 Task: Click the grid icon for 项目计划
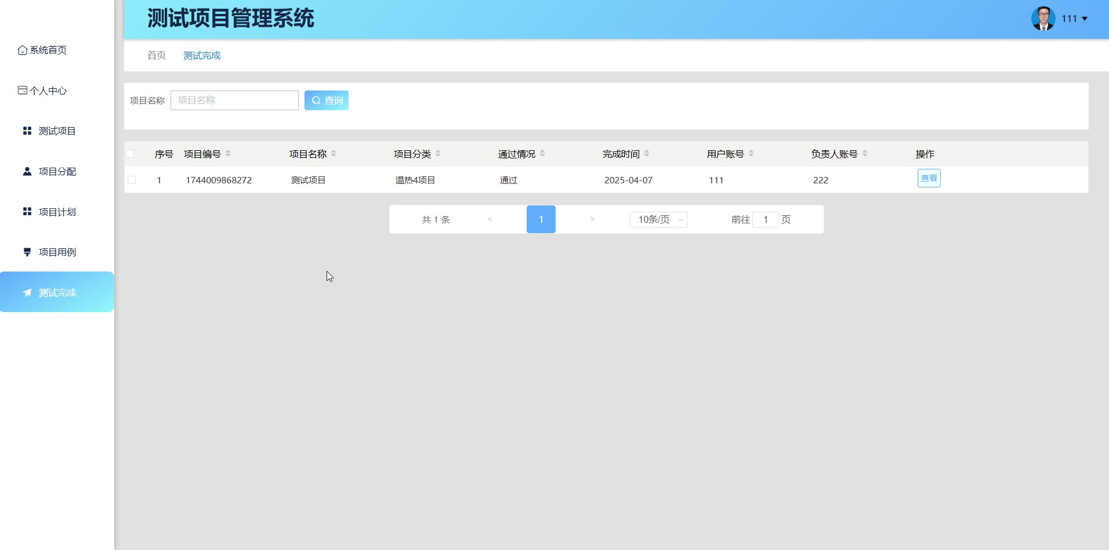coord(27,212)
